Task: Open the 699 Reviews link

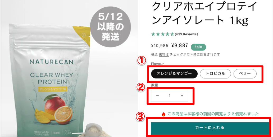Action: 186,34
